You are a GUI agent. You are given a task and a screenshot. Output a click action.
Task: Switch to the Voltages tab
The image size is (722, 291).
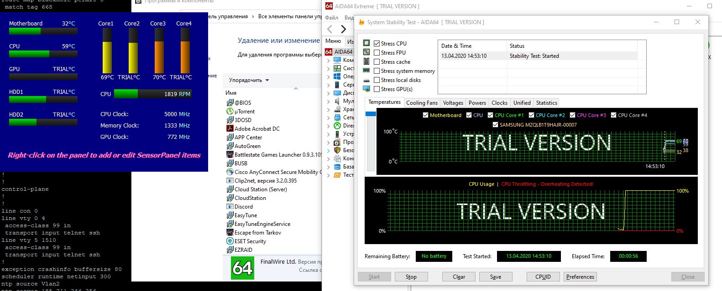453,102
